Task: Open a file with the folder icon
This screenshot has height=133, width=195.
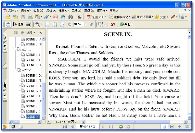Action: tap(8, 17)
